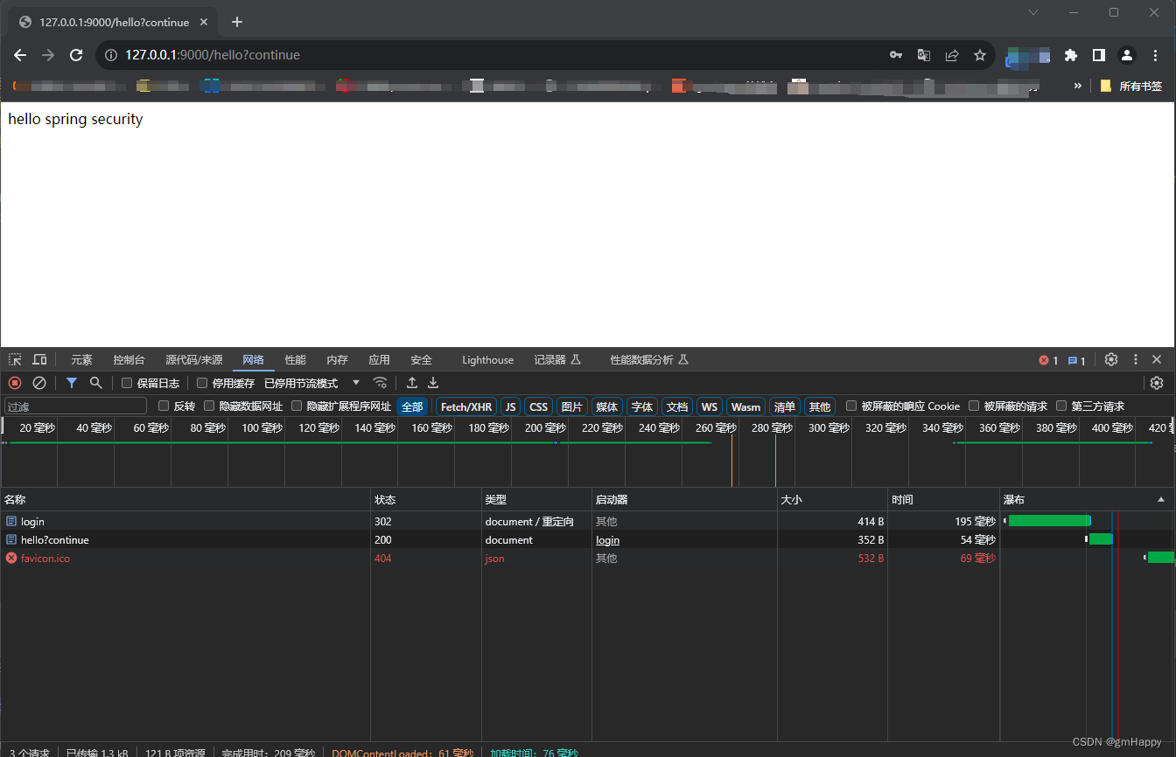The image size is (1176, 757).
Task: Open the 安全 tab
Action: click(422, 360)
